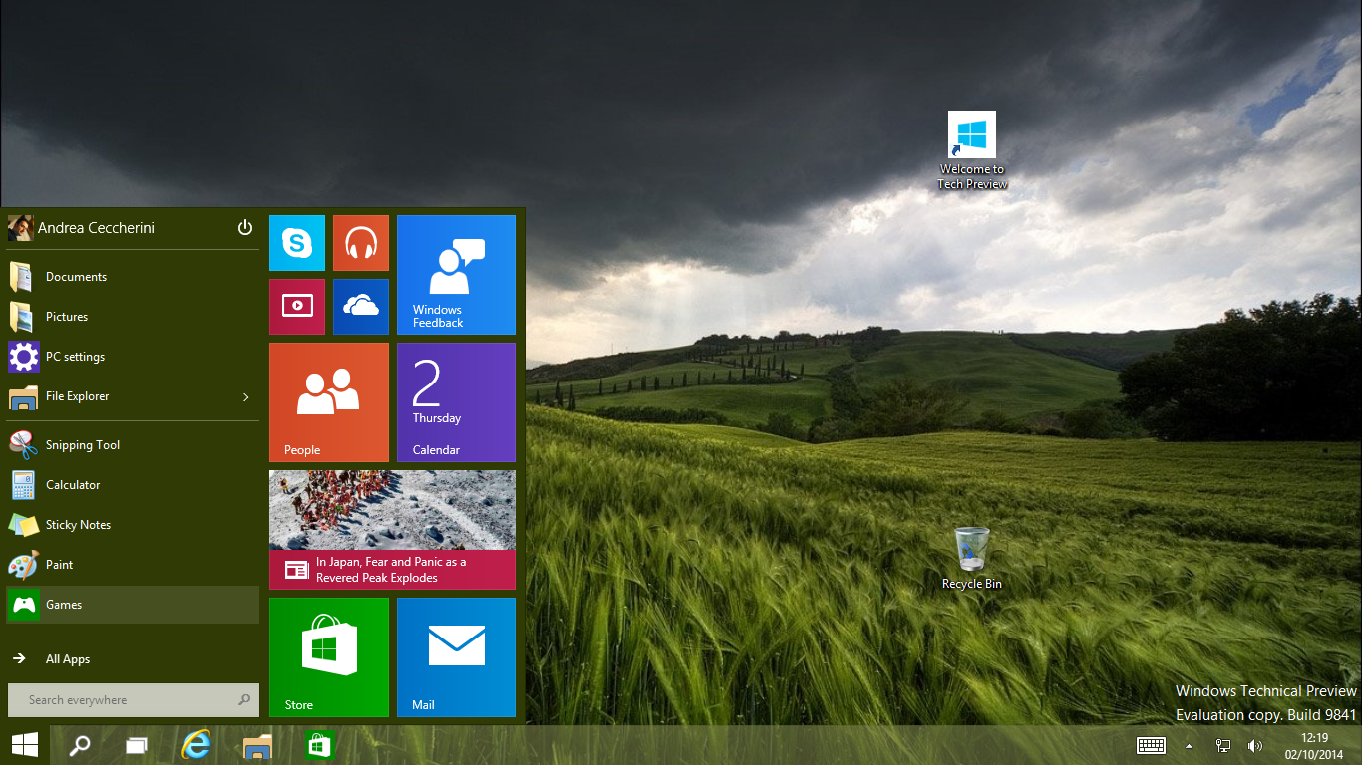Open PC settings

[x=133, y=357]
